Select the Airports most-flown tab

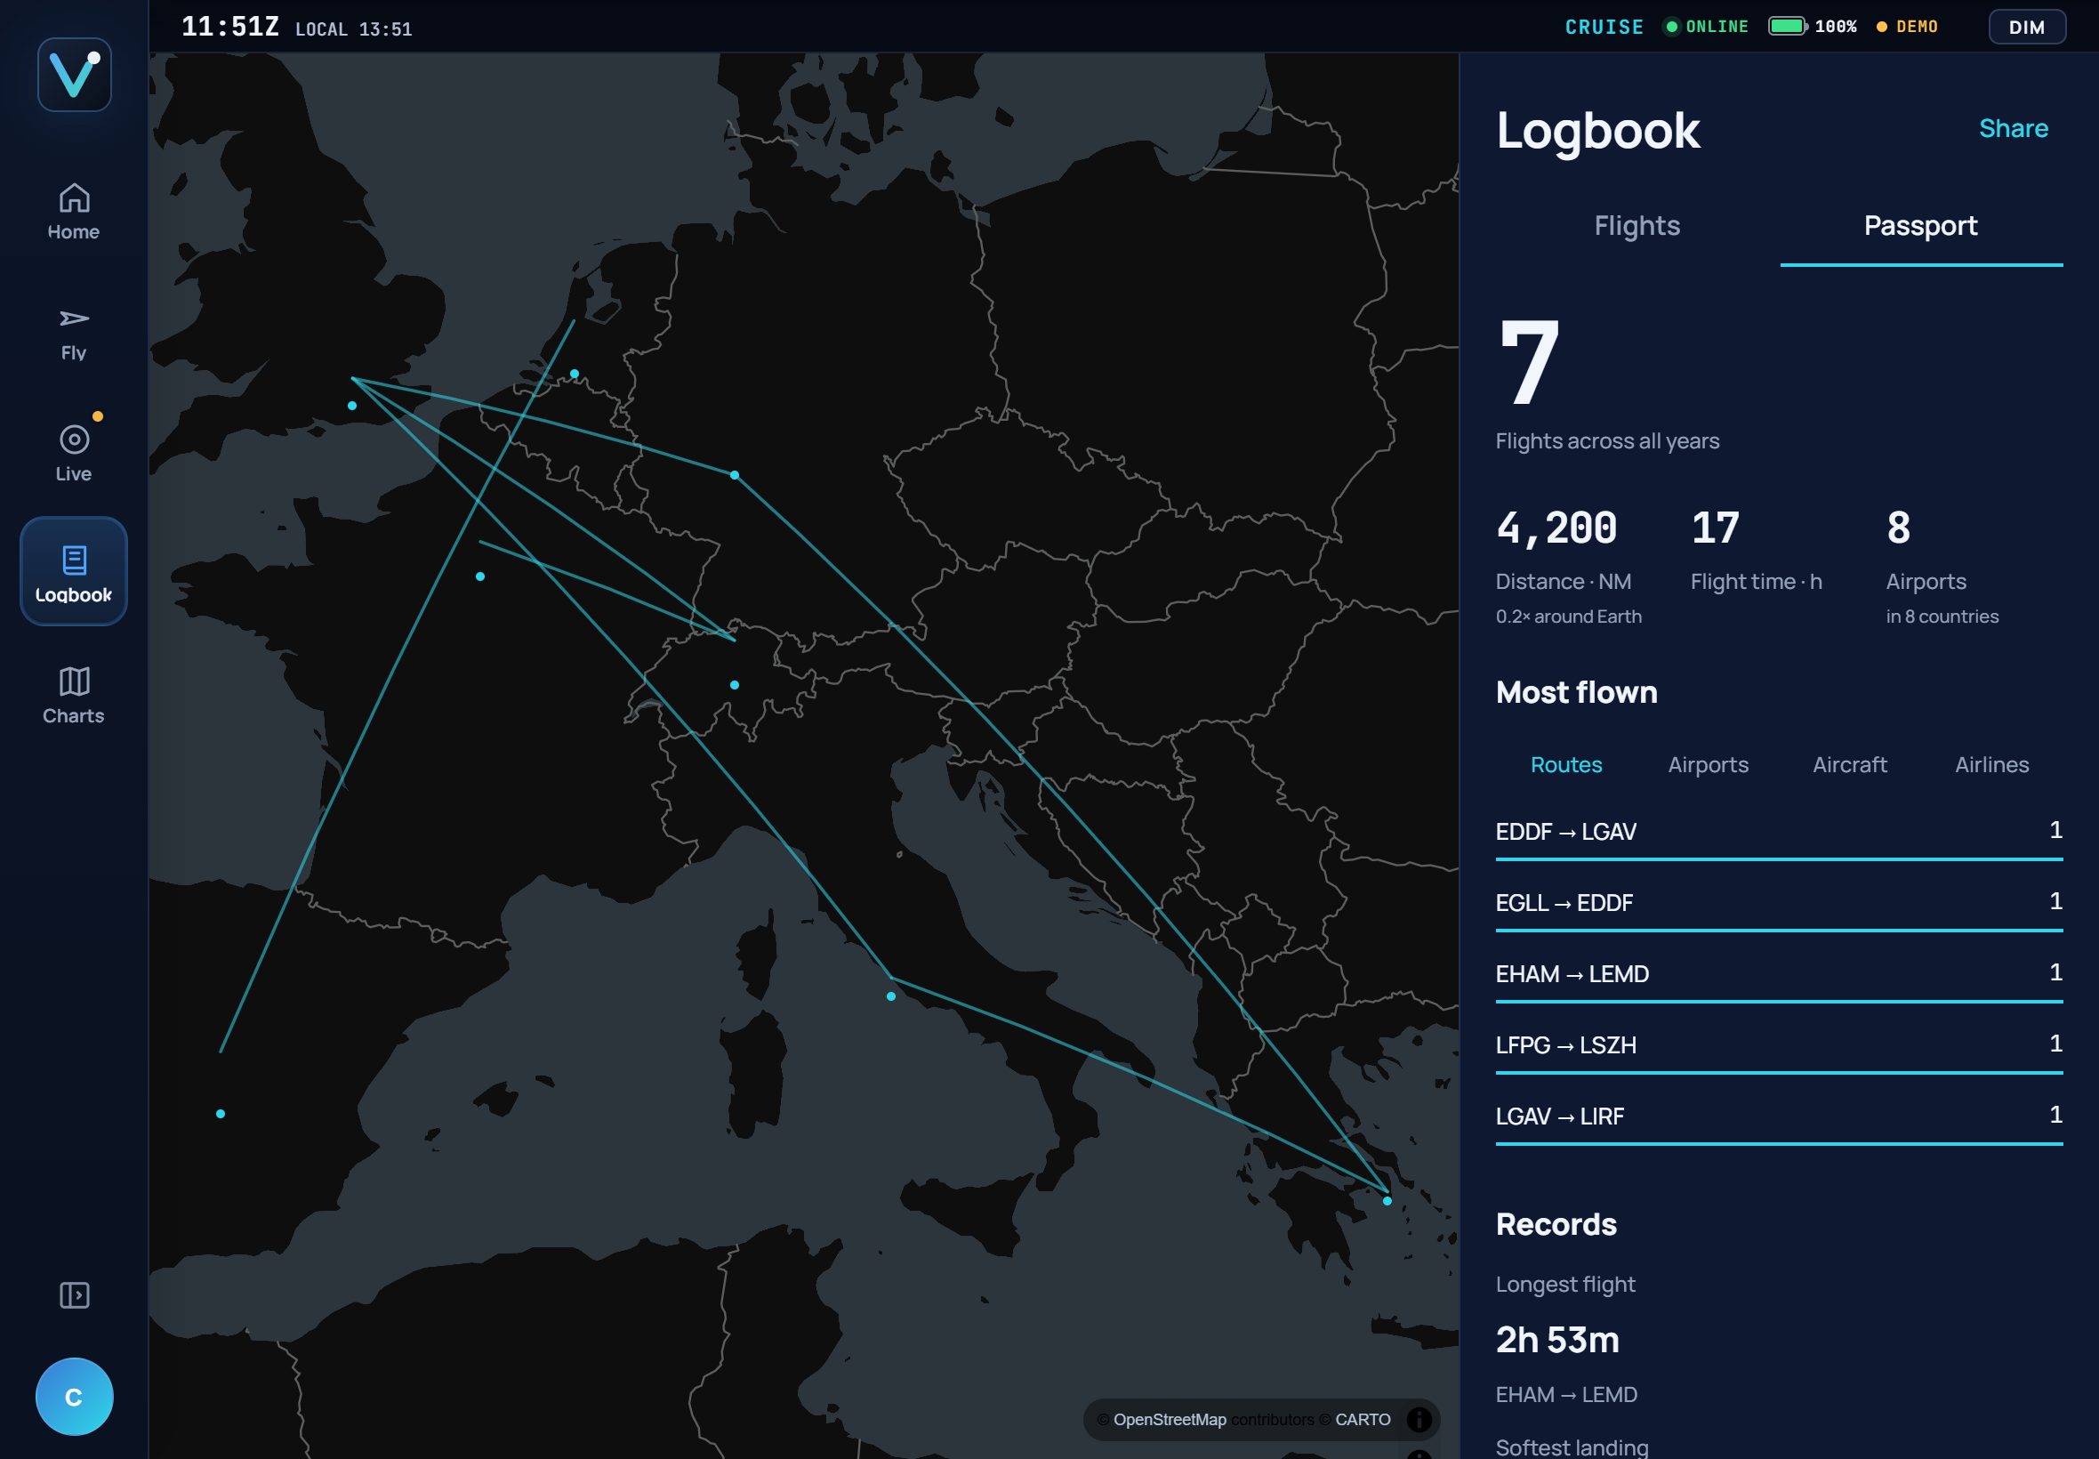(1708, 764)
